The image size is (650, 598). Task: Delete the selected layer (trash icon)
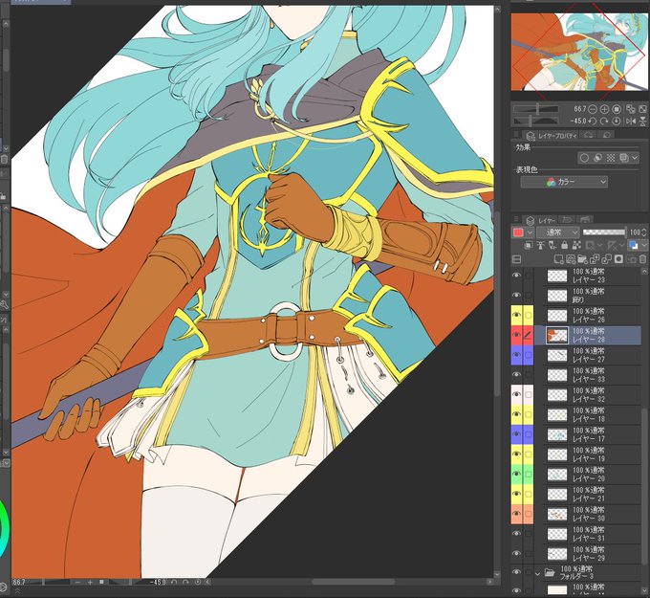pos(642,259)
